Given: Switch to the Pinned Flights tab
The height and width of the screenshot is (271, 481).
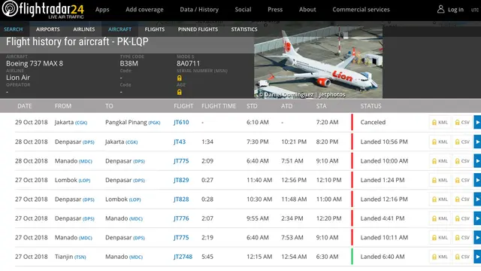Looking at the screenshot, I should click(198, 29).
